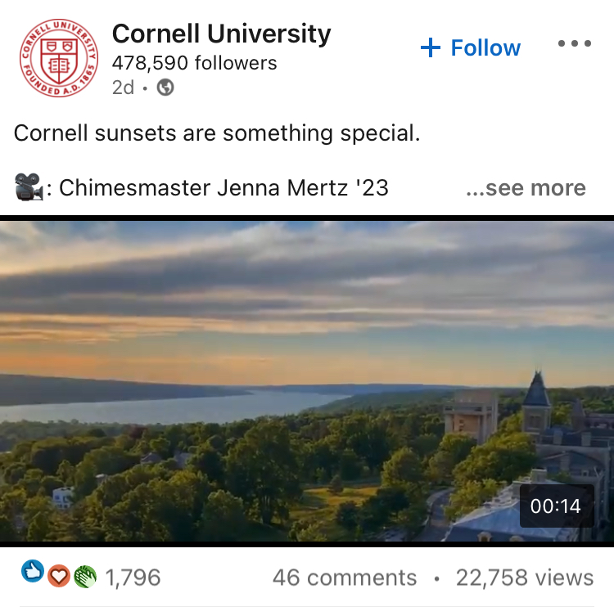View the 46 comments
The width and height of the screenshot is (614, 607).
pos(345,578)
